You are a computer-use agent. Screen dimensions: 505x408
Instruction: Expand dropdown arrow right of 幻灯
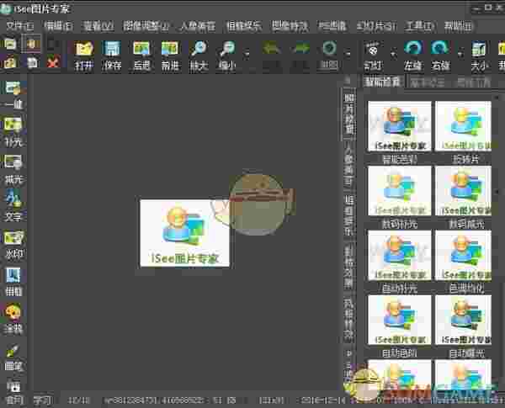pos(393,52)
